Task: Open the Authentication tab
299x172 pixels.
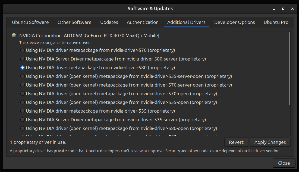Action: click(143, 22)
